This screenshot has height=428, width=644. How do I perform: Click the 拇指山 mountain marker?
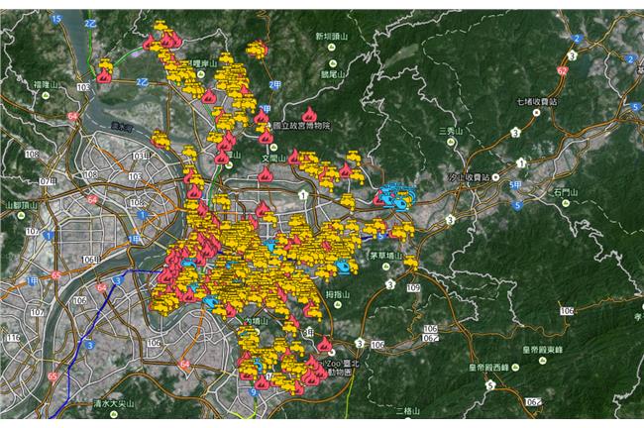[x=337, y=305]
